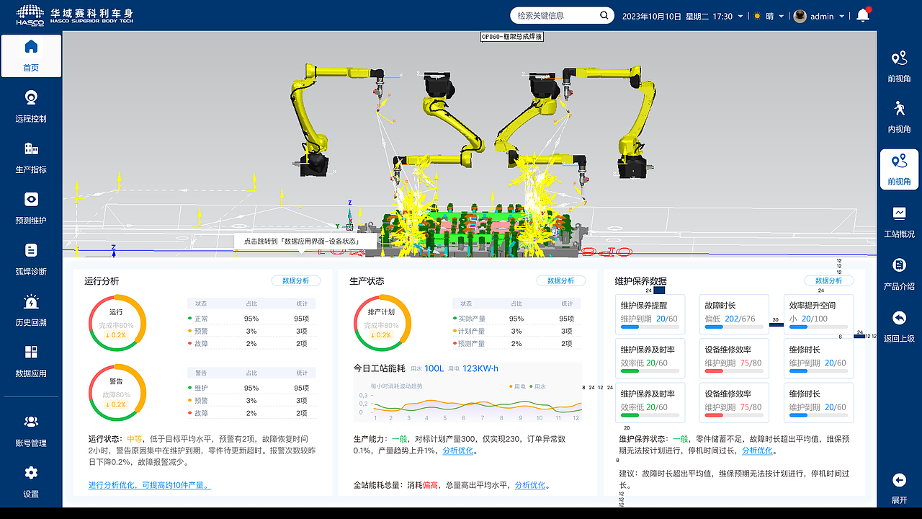Click 运行分析 panel title
922x519 pixels.
pos(102,281)
